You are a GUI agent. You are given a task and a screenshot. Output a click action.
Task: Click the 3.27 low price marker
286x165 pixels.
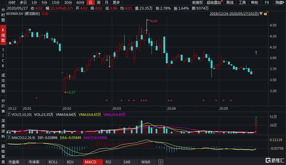point(72,92)
